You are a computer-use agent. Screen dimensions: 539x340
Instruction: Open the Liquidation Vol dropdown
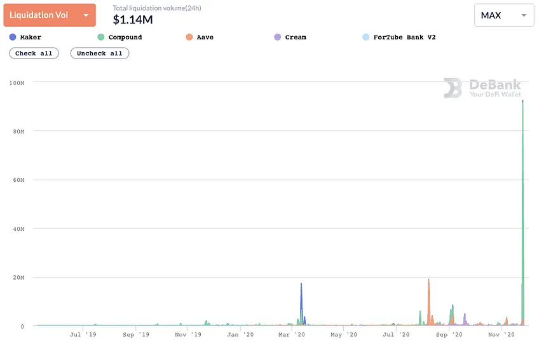(50, 15)
